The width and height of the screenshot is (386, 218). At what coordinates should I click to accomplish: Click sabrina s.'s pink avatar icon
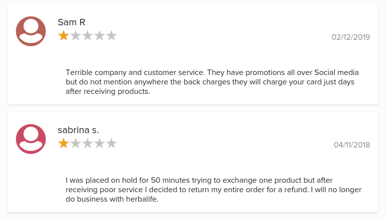click(31, 139)
